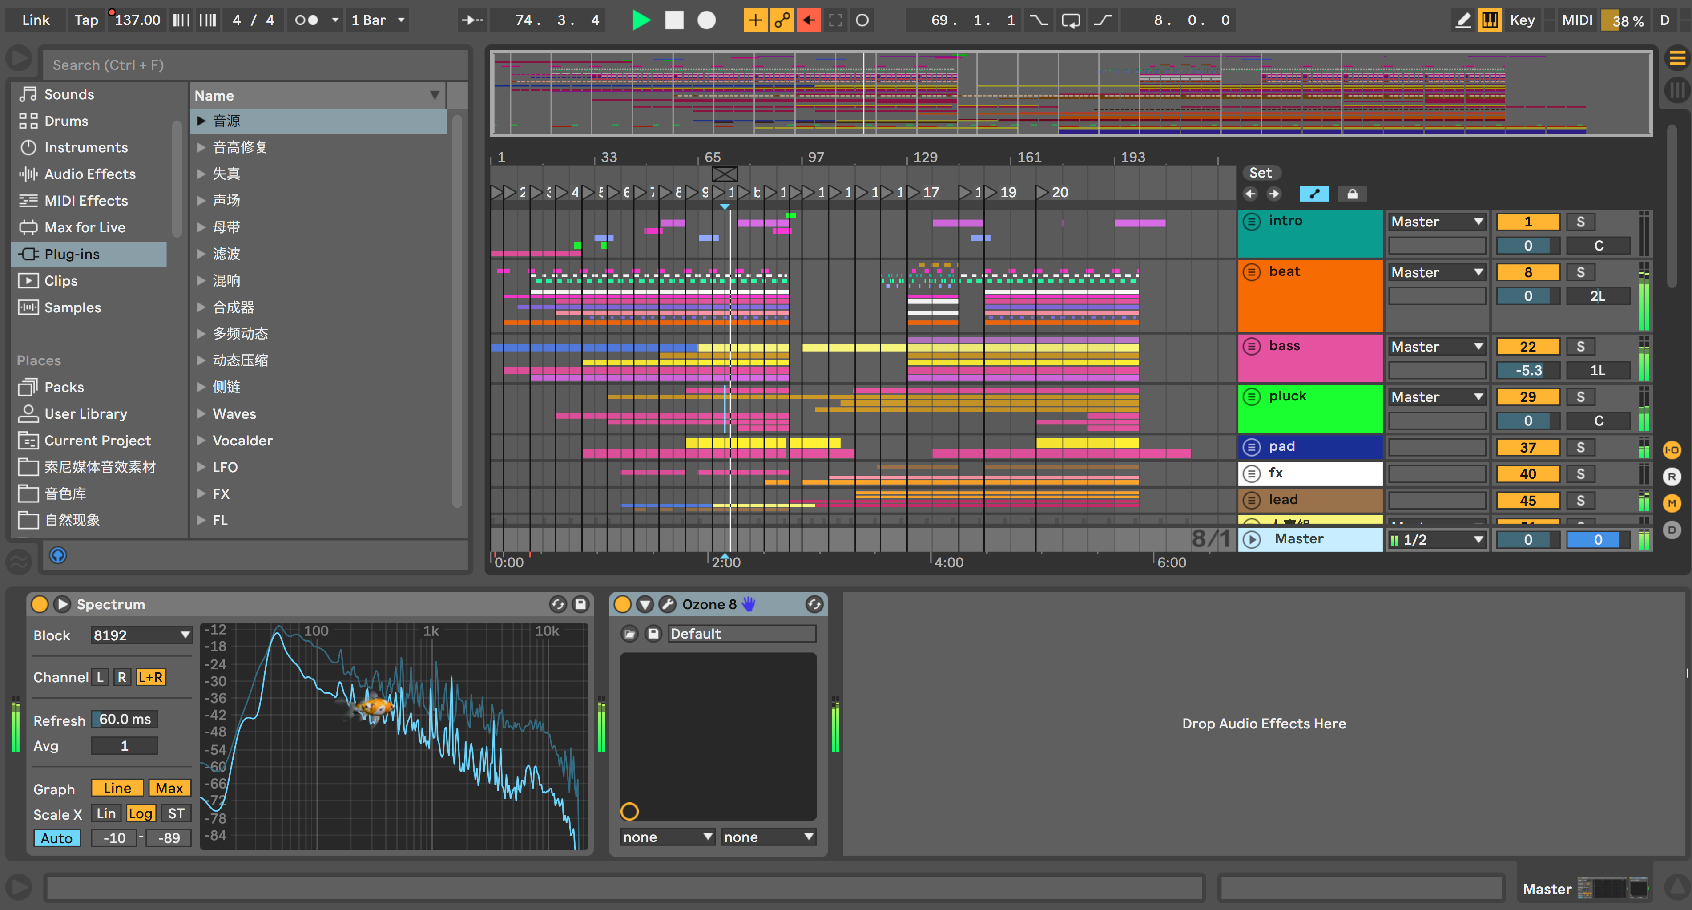Click the Set locator button
1692x910 pixels.
pyautogui.click(x=1261, y=173)
